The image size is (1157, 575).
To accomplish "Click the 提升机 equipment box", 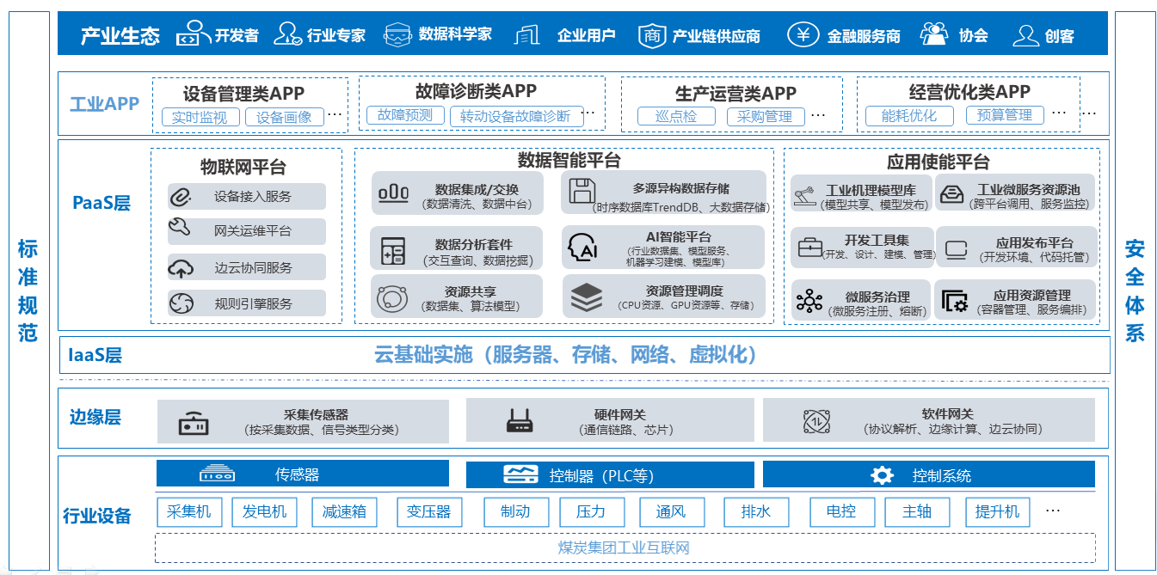I will pos(997,511).
